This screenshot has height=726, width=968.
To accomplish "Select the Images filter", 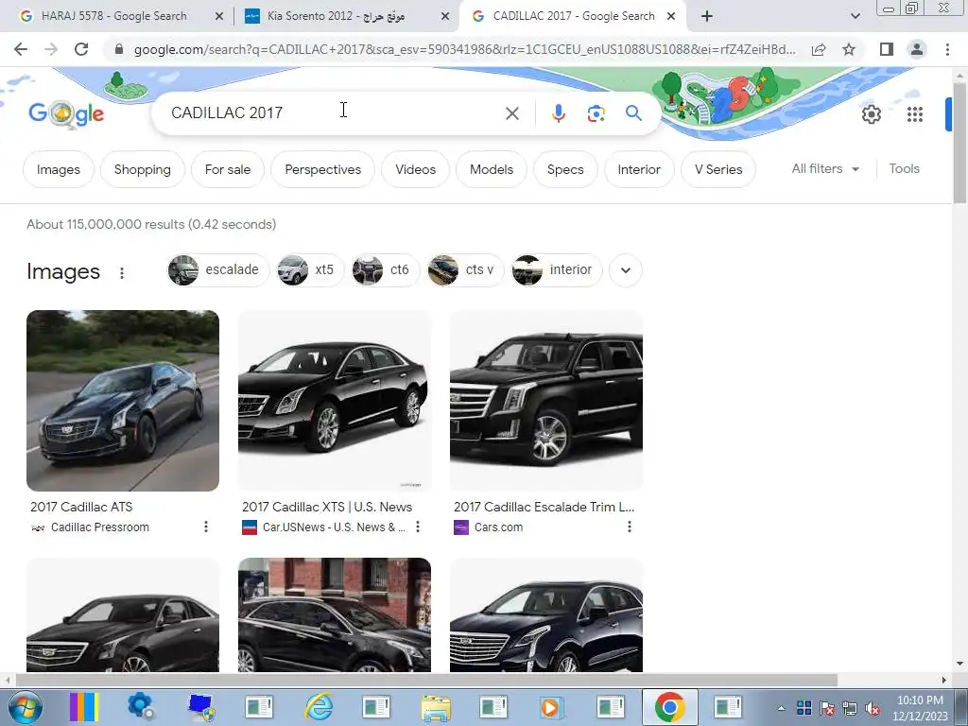I will [59, 169].
